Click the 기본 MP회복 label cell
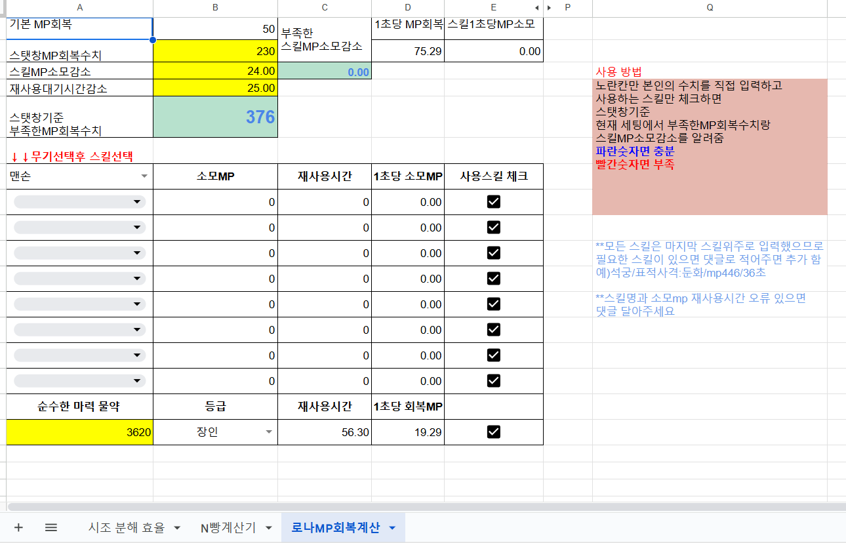This screenshot has height=543, width=846. click(x=80, y=29)
